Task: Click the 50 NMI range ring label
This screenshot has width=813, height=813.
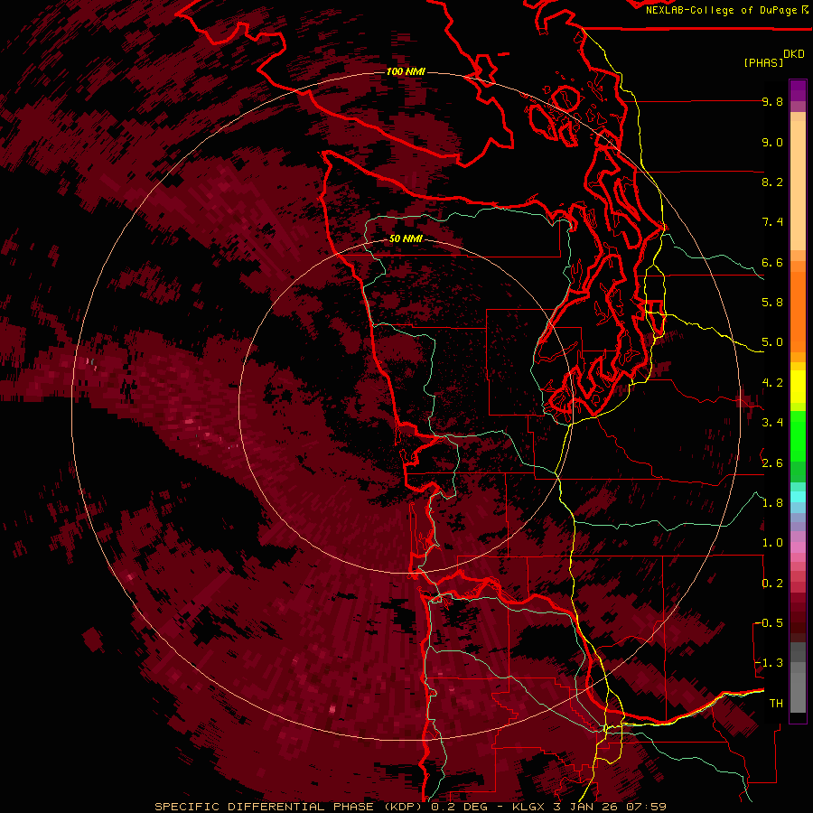Action: tap(406, 239)
